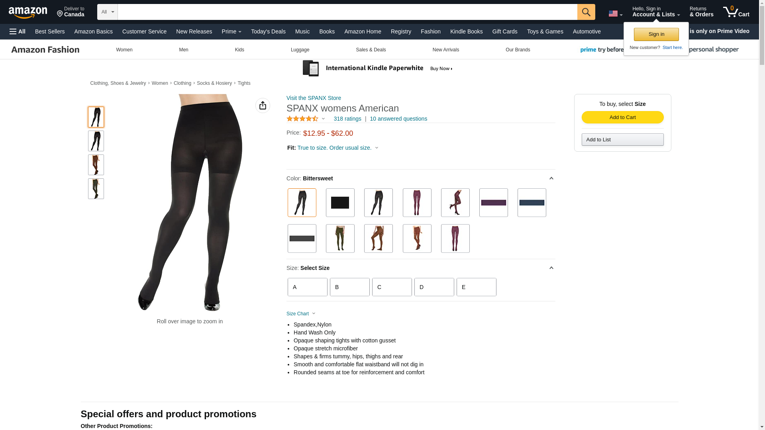The height and width of the screenshot is (430, 765).
Task: Click the share icon on product image
Action: point(263,106)
